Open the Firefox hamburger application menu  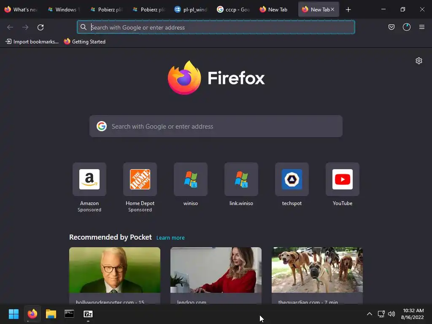click(x=421, y=27)
